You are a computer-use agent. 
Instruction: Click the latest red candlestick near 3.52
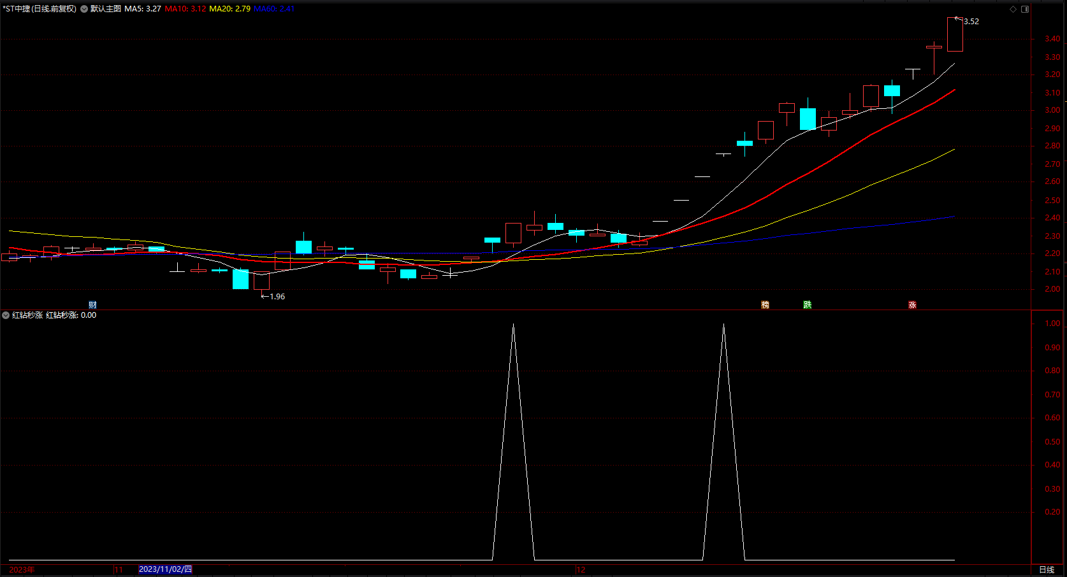coord(955,34)
